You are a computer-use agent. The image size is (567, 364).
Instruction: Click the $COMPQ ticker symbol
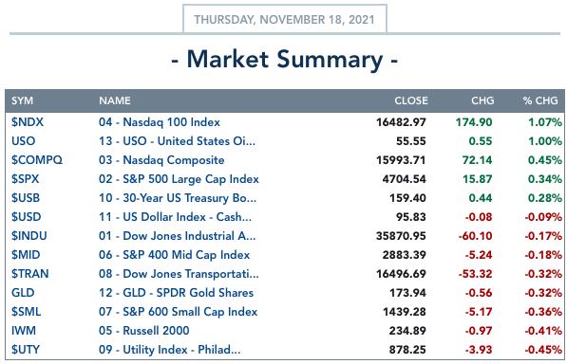click(37, 160)
